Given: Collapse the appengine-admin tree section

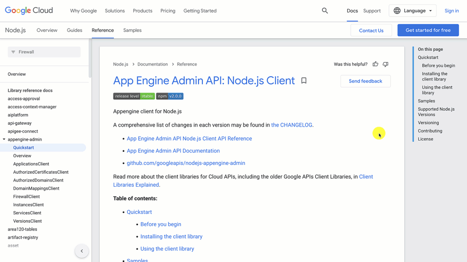Looking at the screenshot, I should [x=4, y=140].
